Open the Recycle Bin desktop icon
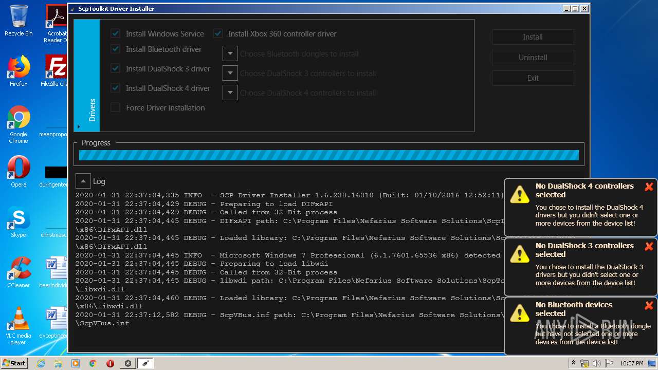Screen dimensions: 658x370 coord(19,21)
